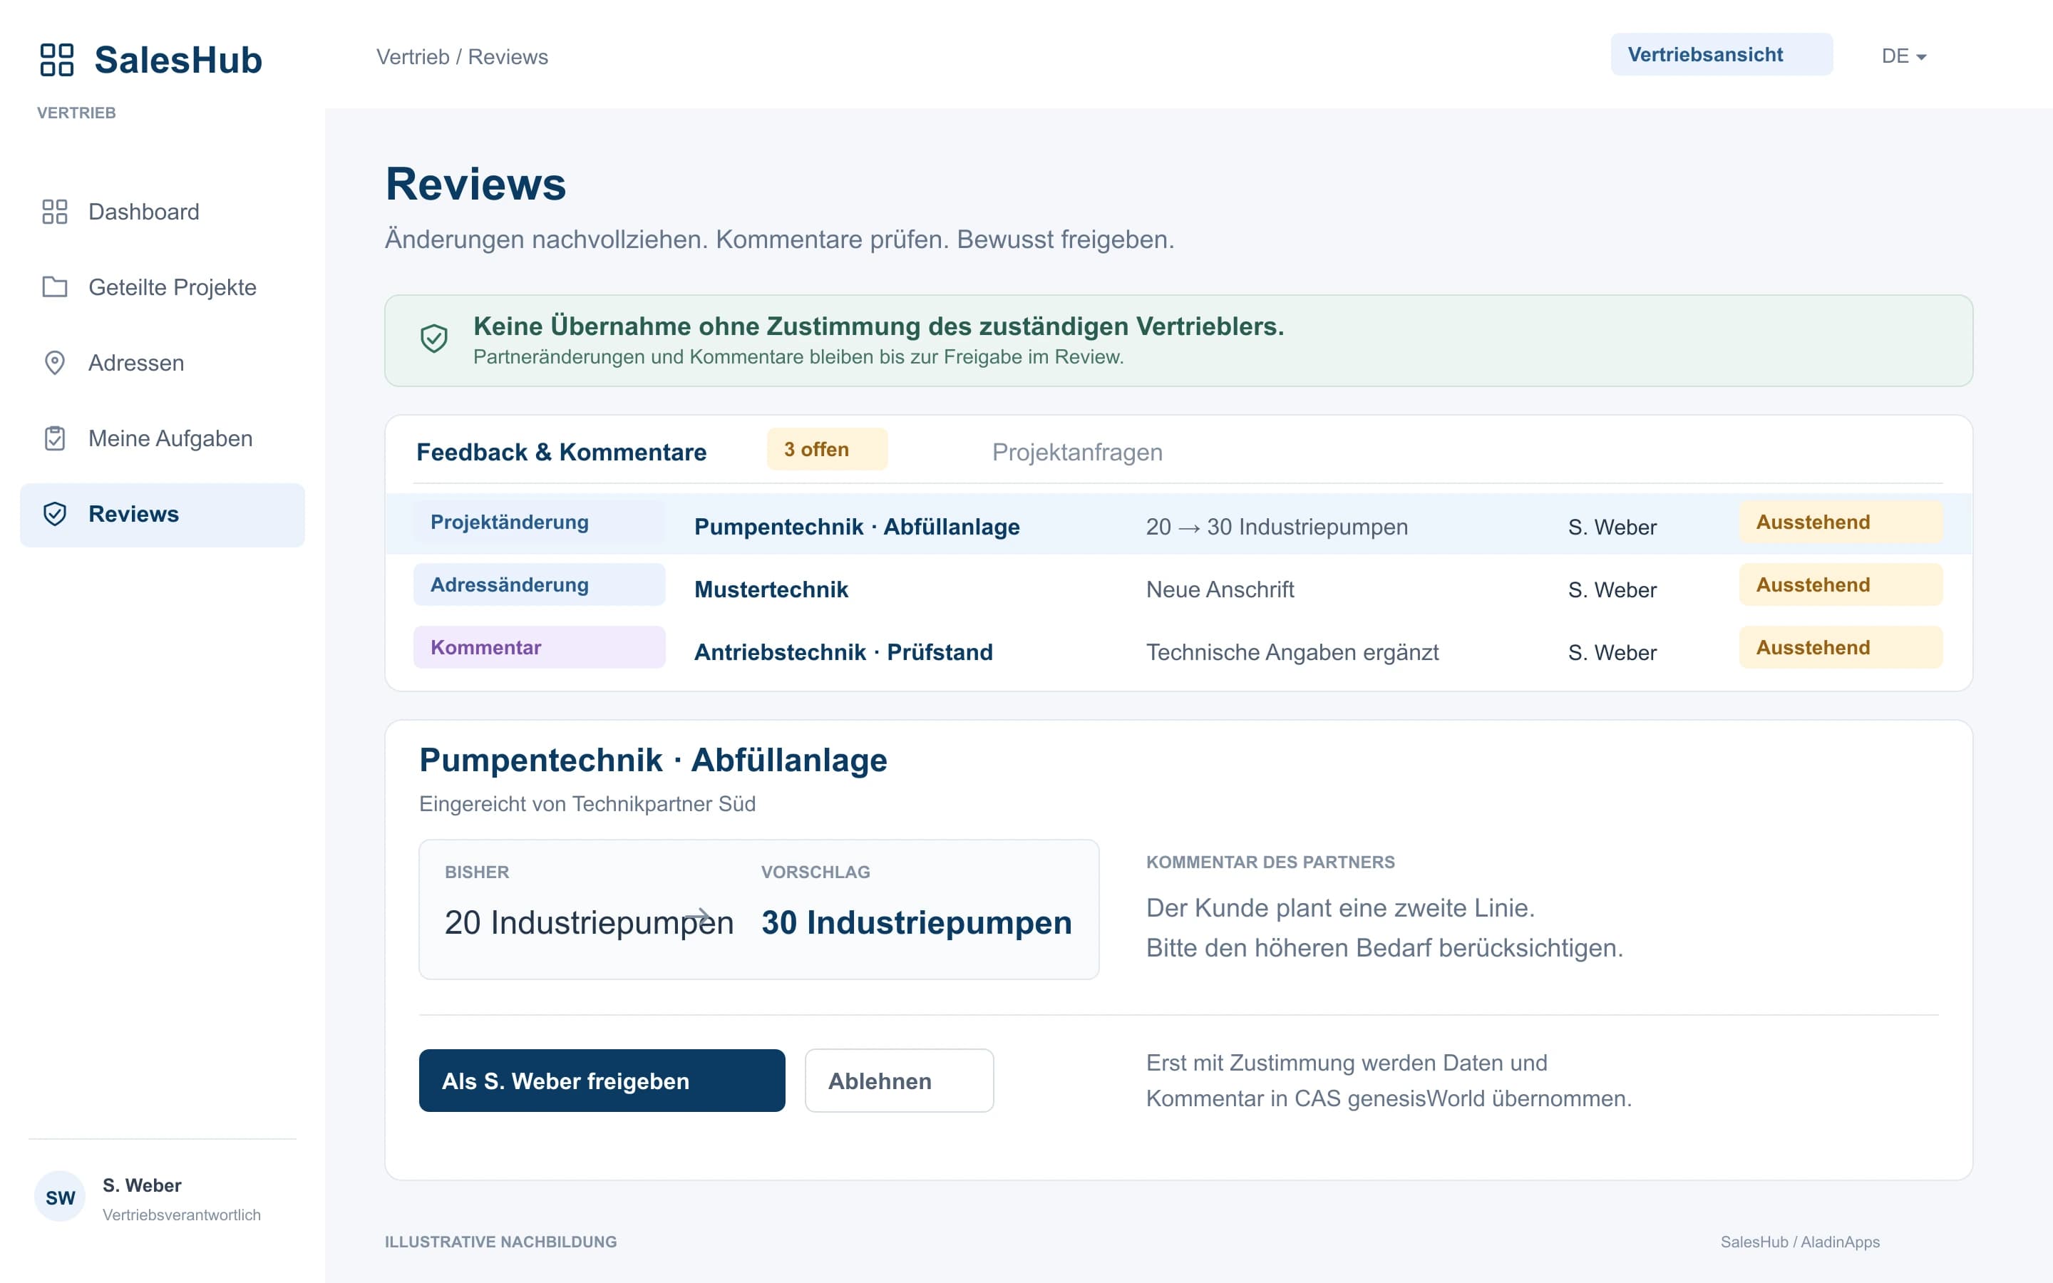Screen dimensions: 2053x1283
Task: Click Als S. Weber freigeben button
Action: tap(602, 1080)
